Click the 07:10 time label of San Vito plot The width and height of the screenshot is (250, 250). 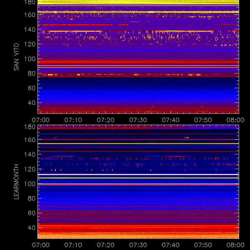pyautogui.click(x=73, y=120)
